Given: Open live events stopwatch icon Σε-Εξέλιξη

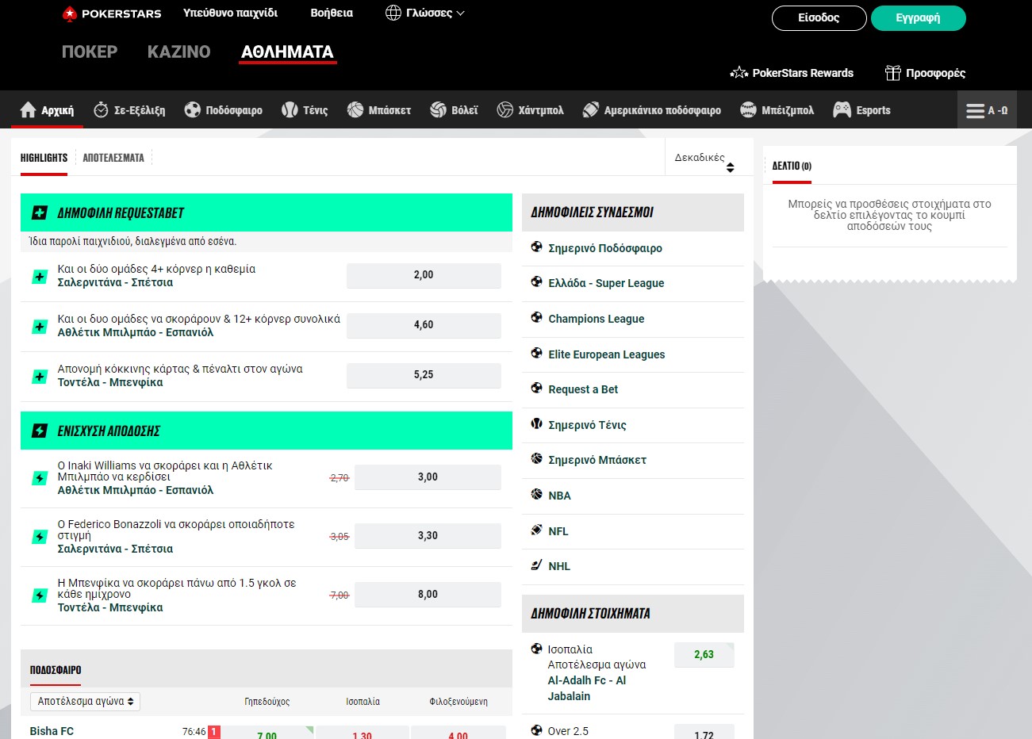Looking at the screenshot, I should (101, 109).
